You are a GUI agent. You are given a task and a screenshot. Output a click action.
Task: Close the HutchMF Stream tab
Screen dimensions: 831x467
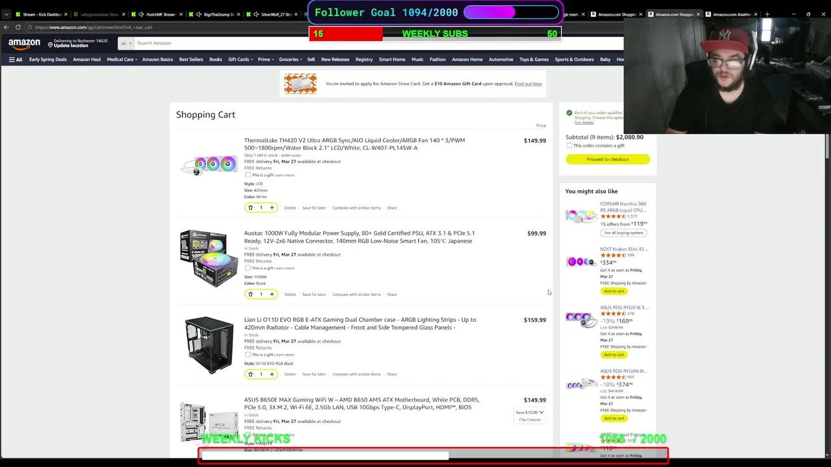tap(180, 14)
